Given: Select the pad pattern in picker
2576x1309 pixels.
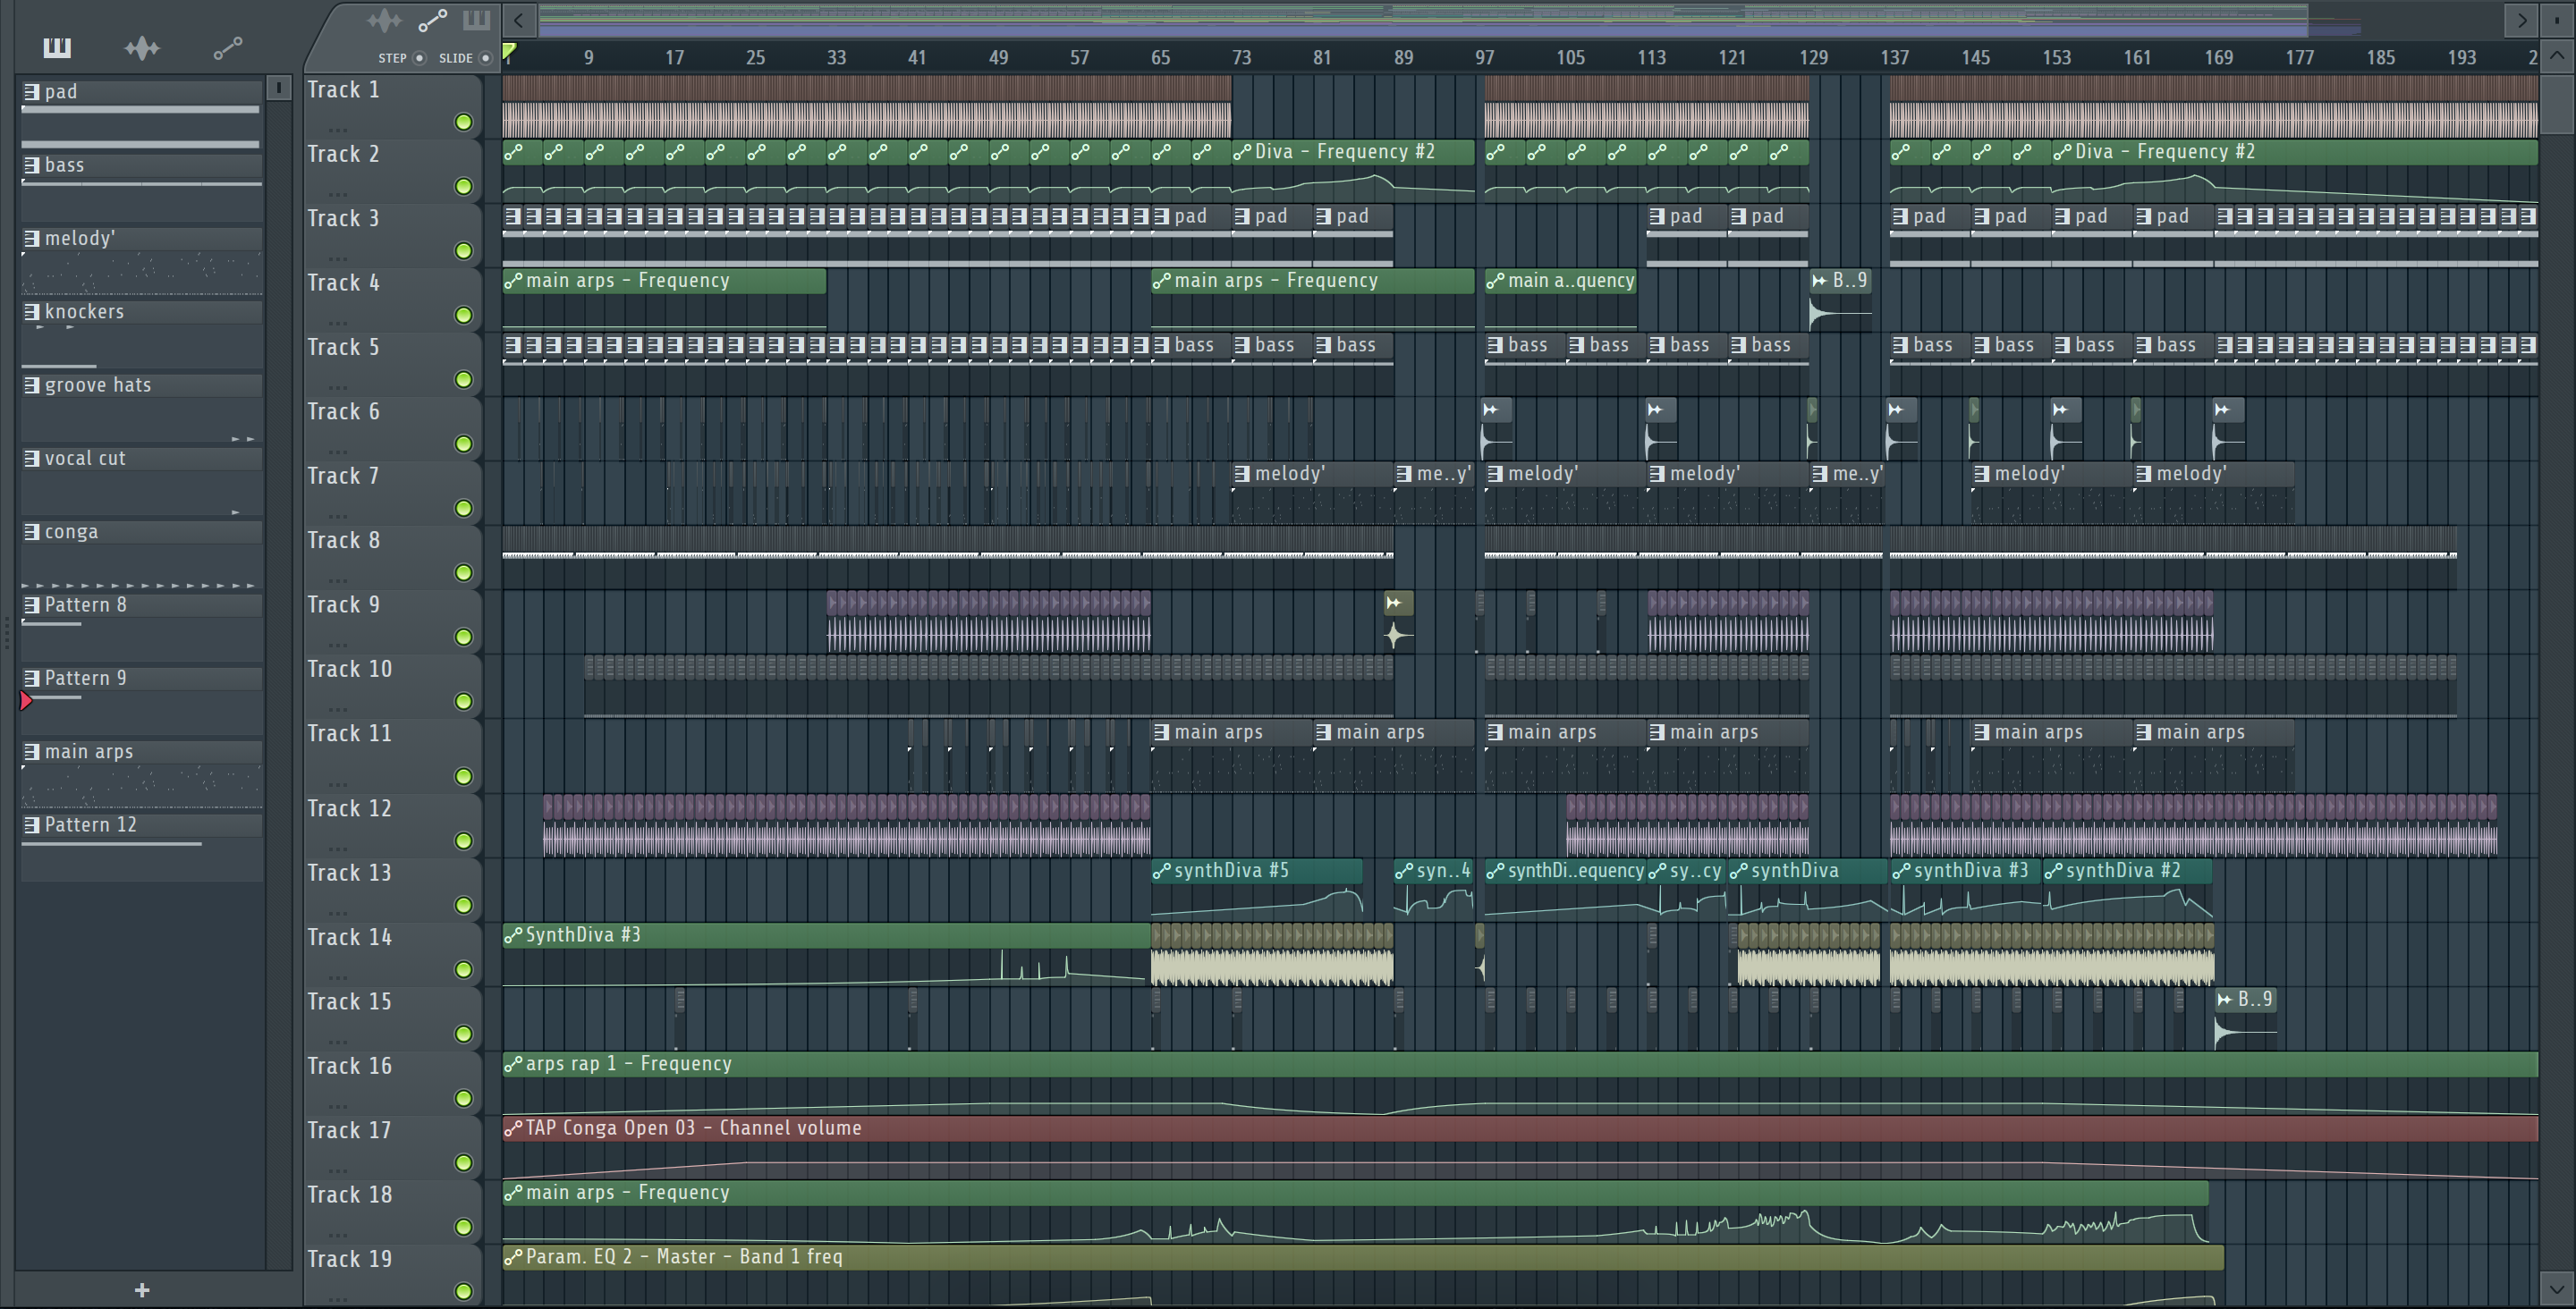Looking at the screenshot, I should [141, 92].
